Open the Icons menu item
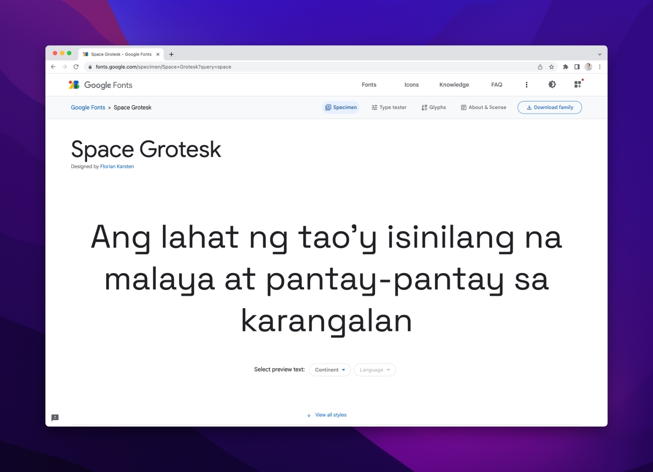 point(411,85)
